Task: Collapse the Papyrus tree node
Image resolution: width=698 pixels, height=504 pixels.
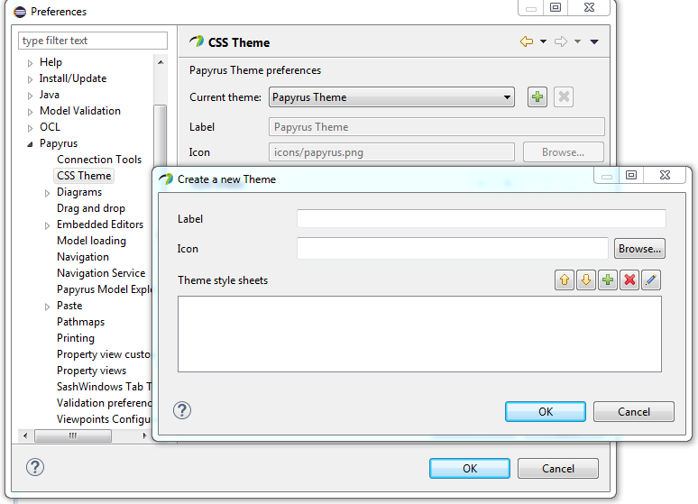Action: coord(30,144)
